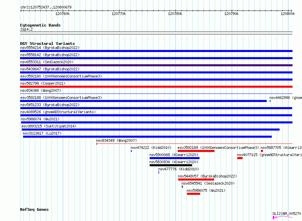The height and width of the screenshot is (221, 302).
Task: Select the nsv834349 (Wong2007) label
Action: (116, 140)
